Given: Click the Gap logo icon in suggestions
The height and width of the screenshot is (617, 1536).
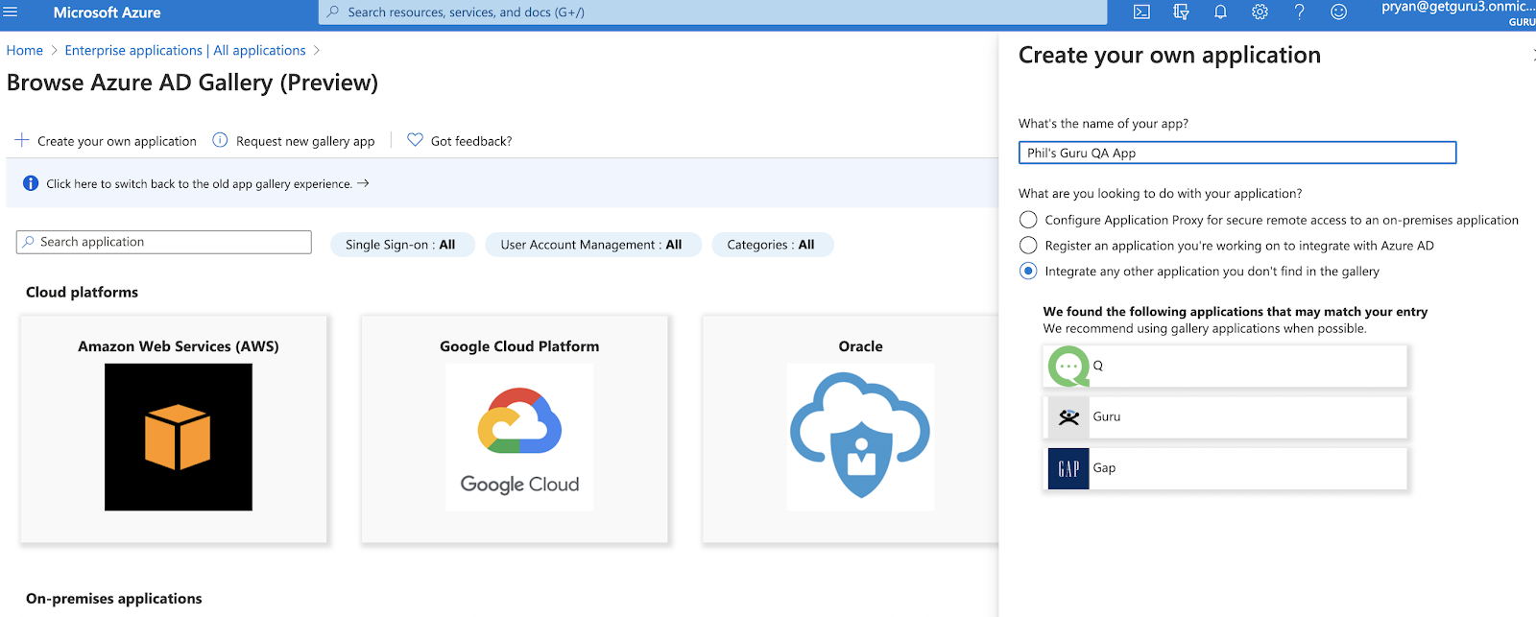Looking at the screenshot, I should pos(1068,468).
